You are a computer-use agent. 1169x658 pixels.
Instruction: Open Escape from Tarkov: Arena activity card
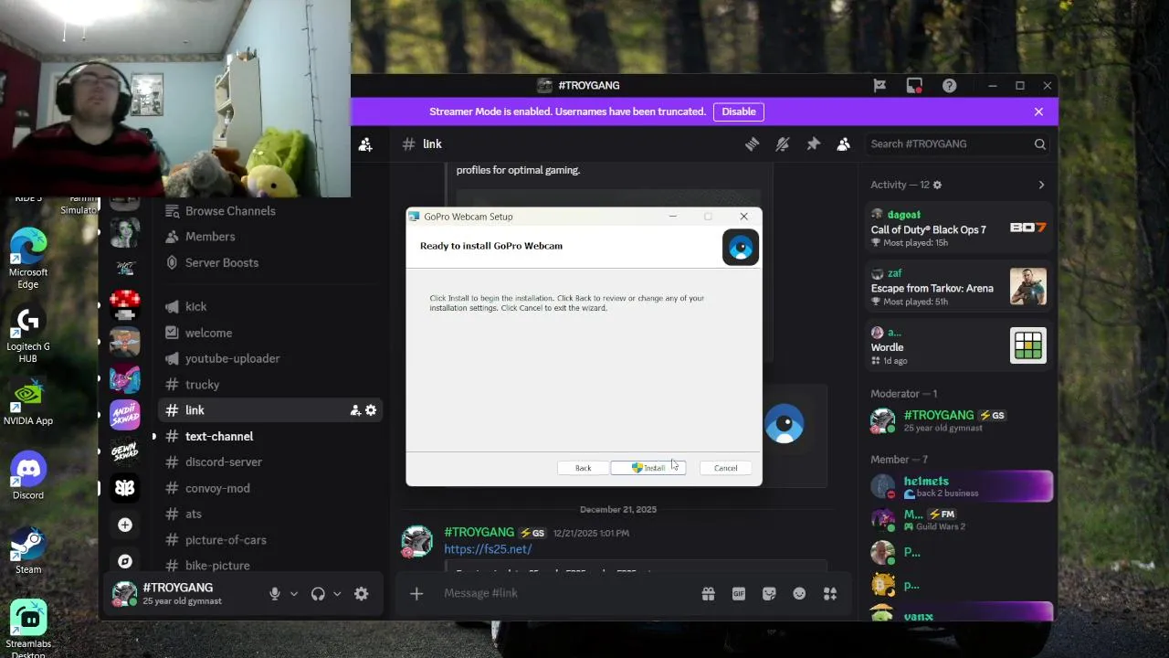959,287
